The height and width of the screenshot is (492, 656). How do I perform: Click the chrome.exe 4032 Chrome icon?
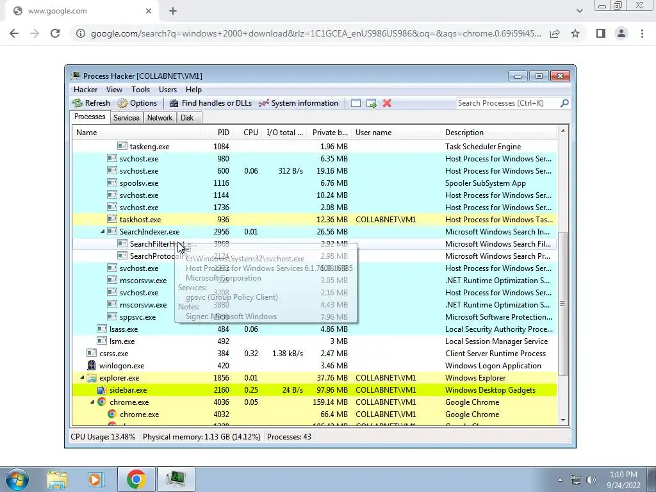point(111,414)
